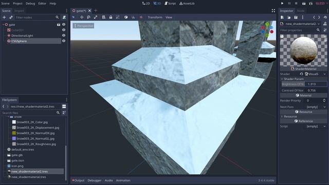Viewport: 329px width, 185px height.
Task: Activate the Scale Mode tool
Action: coord(96,17)
